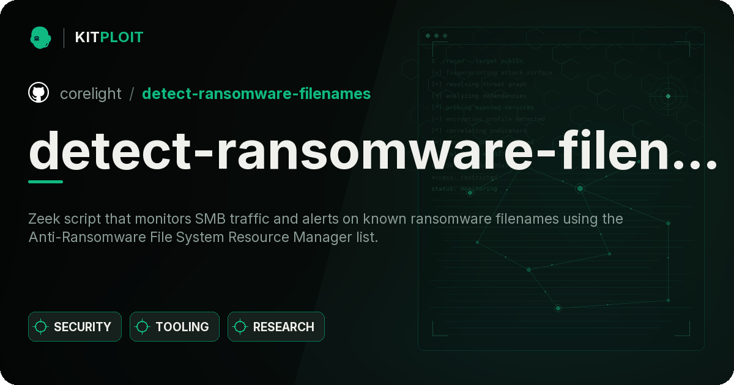Click the radar target icon in terminal panel
Image resolution: width=734 pixels, height=385 pixels.
[668, 96]
